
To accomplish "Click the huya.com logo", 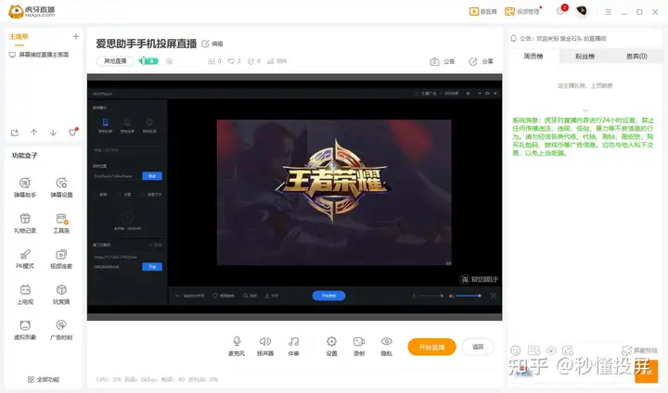I will pos(32,11).
